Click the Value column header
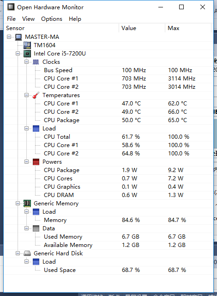This screenshot has height=296, width=217. pos(142,28)
